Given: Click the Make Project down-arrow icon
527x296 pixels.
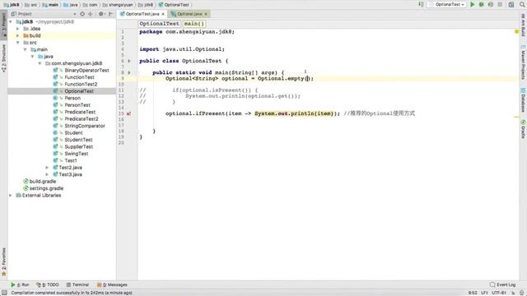Looking at the screenshot, I should 421,4.
